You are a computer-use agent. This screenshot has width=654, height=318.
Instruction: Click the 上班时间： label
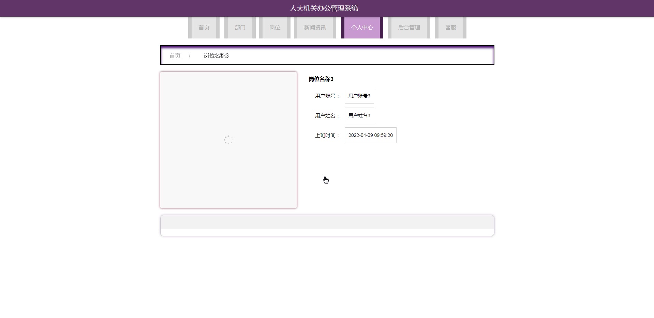(328, 136)
